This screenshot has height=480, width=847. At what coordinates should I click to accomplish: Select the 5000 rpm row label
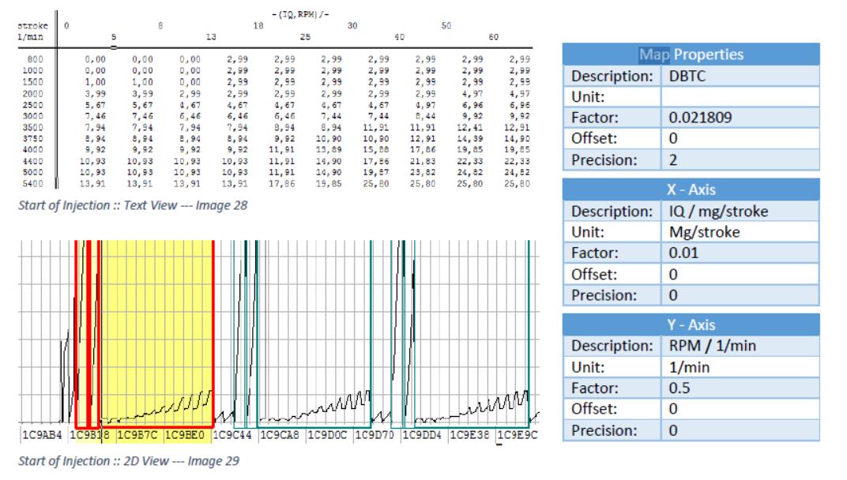(33, 172)
